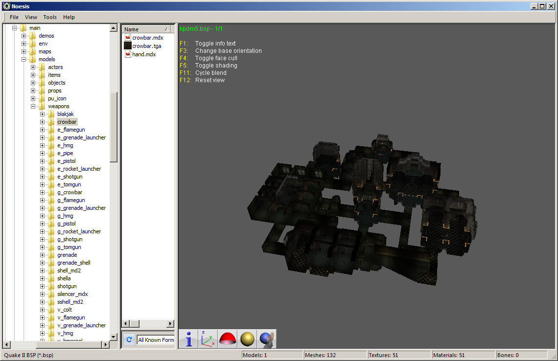Open the View menu
This screenshot has height=361, width=558.
[31, 17]
